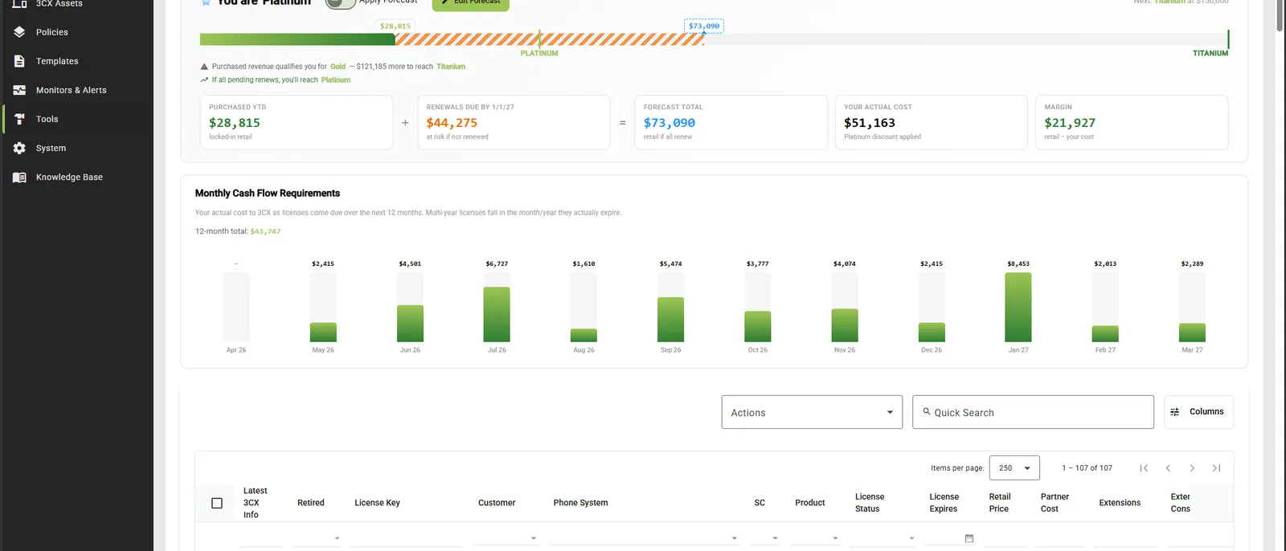Click the Monthly Cash Flow Requirements heading
This screenshot has height=551, width=1286.
[x=268, y=194]
